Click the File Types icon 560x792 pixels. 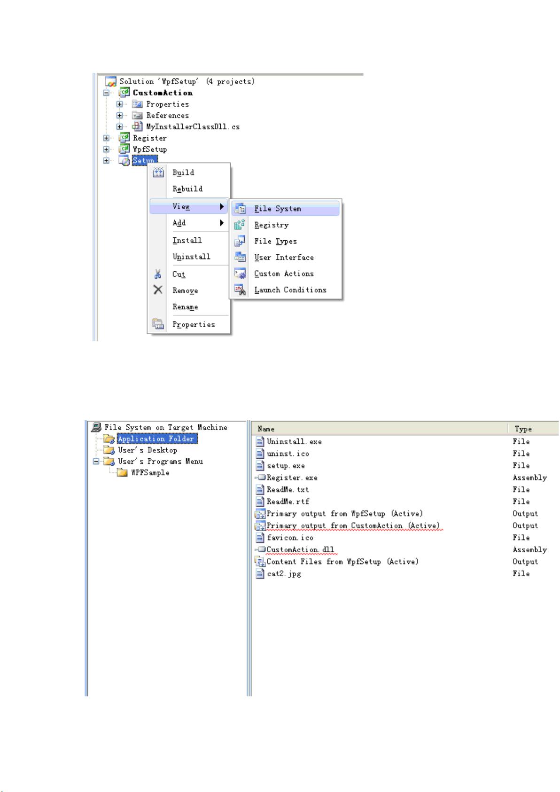pyautogui.click(x=240, y=241)
